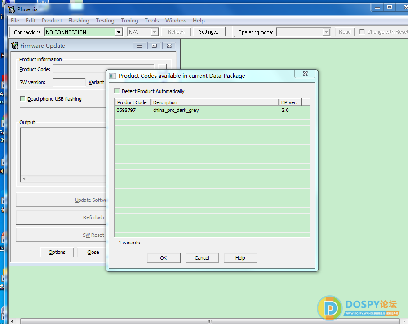Click the SW Reset button
The image size is (408, 324).
[61, 235]
